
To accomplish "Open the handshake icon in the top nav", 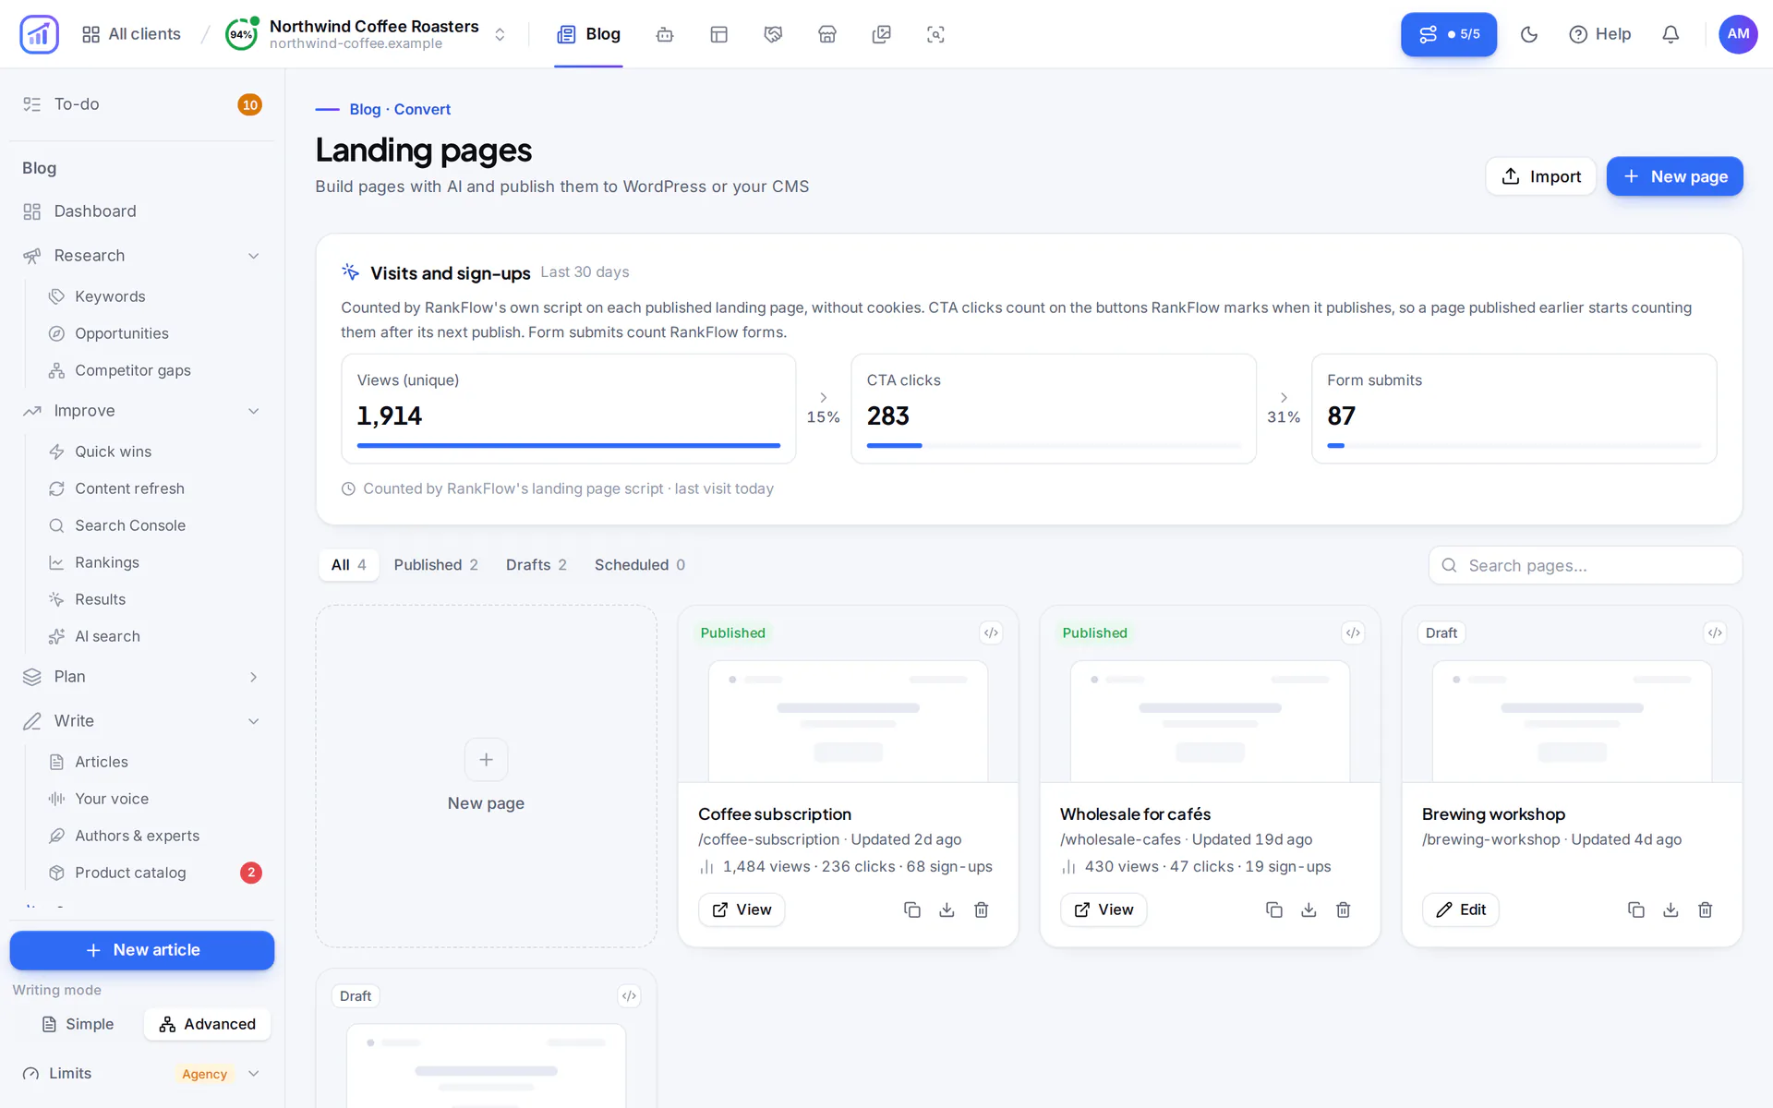I will tap(773, 34).
